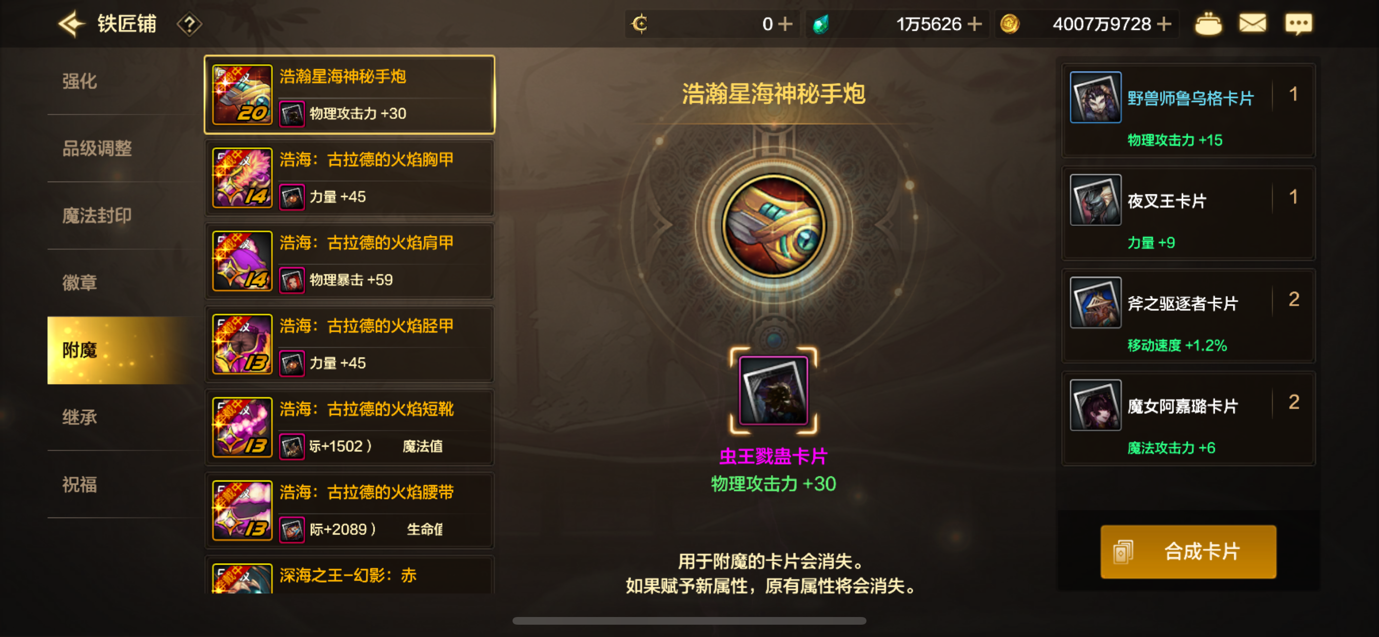Click the plus next to green gem balance
Viewport: 1379px width, 637px height.
coord(975,24)
